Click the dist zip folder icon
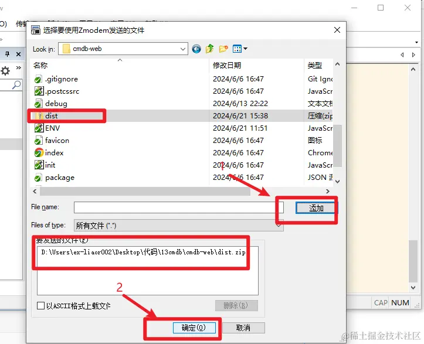Viewport: 424px width, 344px height. 39,115
